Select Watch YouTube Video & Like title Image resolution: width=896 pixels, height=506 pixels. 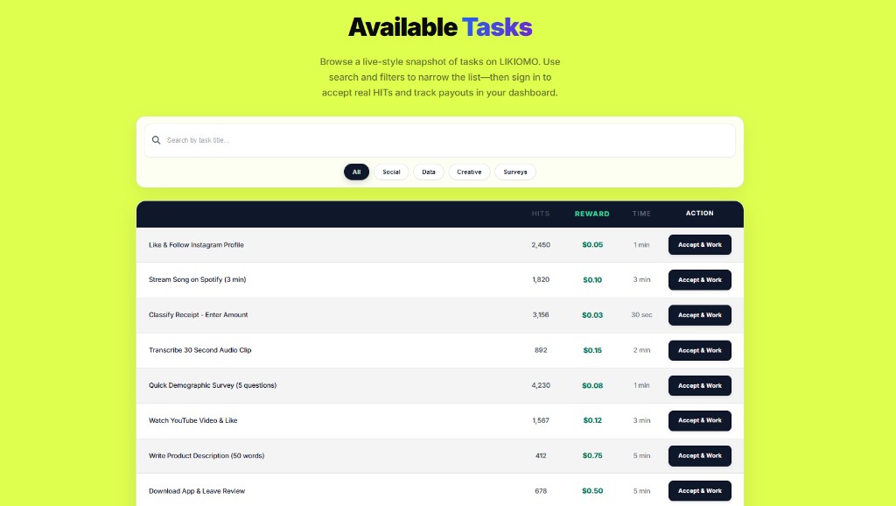click(193, 420)
